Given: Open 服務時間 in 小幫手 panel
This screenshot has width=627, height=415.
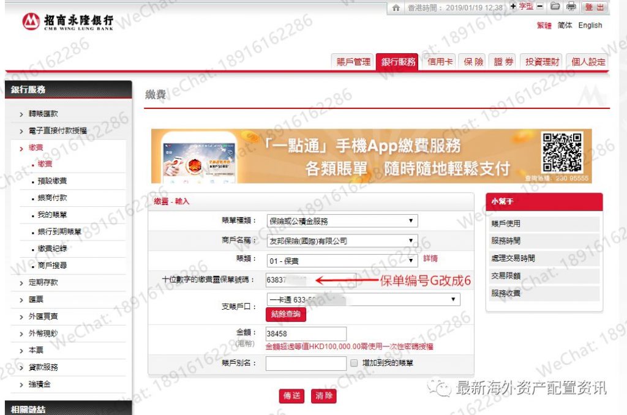Looking at the screenshot, I should [x=544, y=241].
